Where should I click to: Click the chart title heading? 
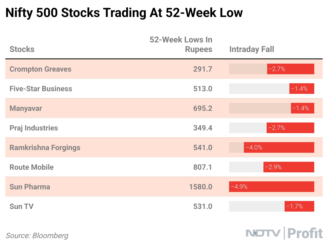point(124,13)
